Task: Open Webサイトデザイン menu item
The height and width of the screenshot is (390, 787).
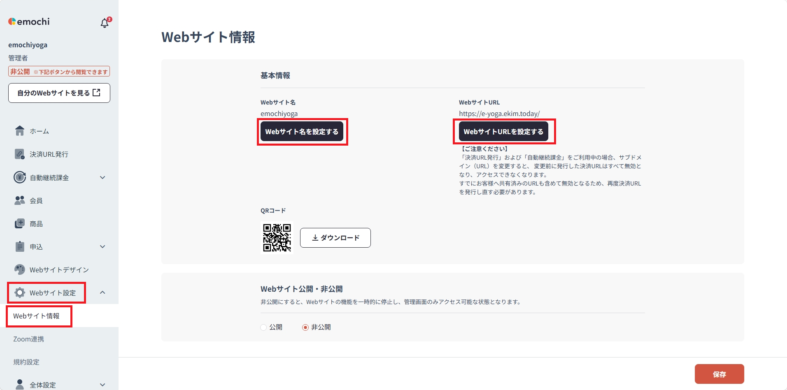Action: pos(59,269)
